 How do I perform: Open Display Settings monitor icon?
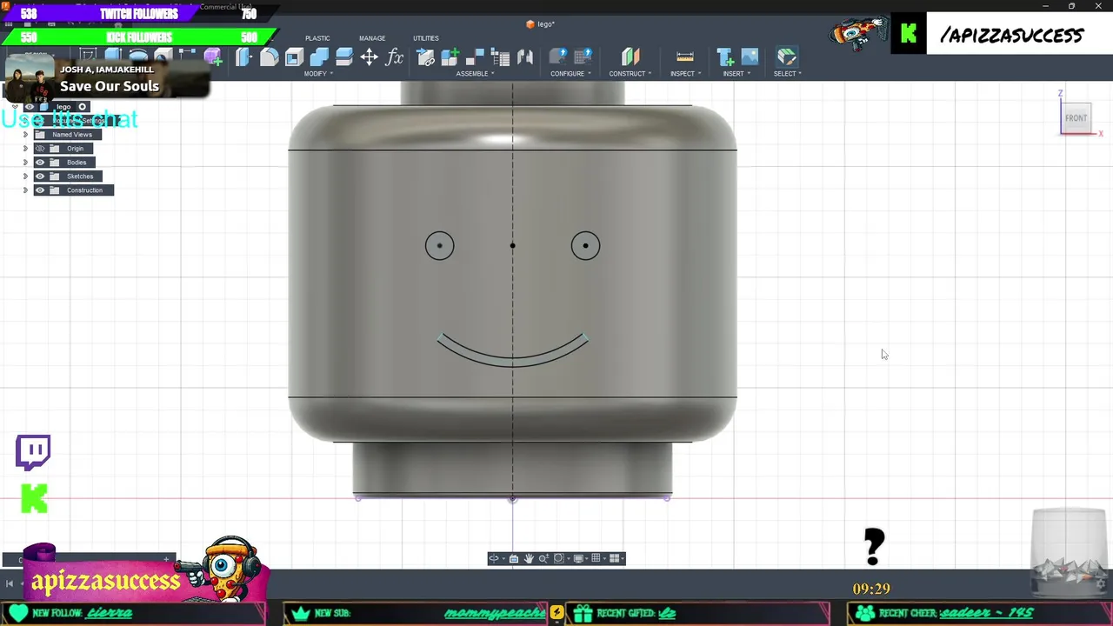(x=579, y=558)
